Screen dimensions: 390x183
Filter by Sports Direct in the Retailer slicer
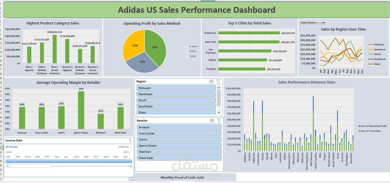(x=179, y=146)
